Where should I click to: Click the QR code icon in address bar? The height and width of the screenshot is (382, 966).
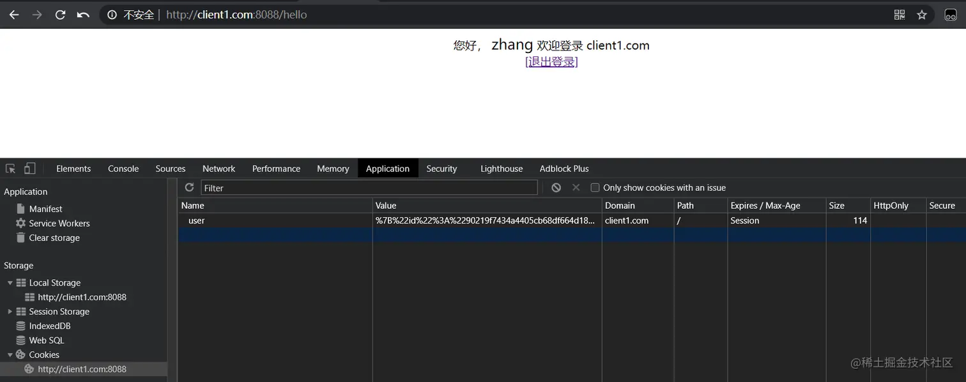(900, 15)
